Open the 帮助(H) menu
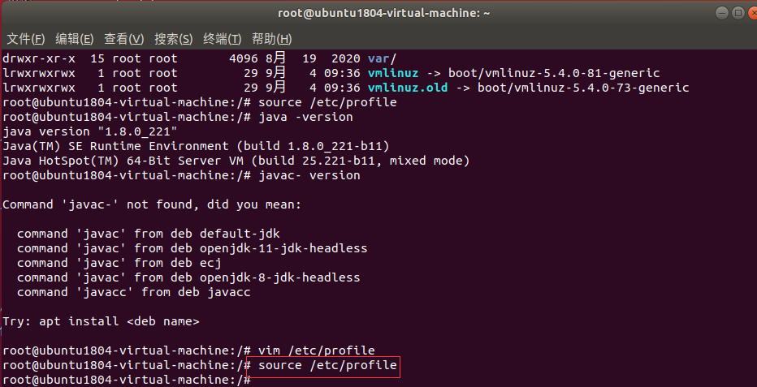Viewport: 757px width, 387px height. click(272, 39)
